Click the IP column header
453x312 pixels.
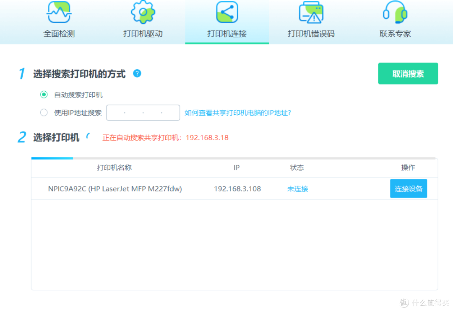click(237, 168)
